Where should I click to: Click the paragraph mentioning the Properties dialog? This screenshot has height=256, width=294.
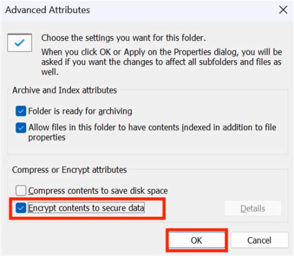[x=161, y=62]
